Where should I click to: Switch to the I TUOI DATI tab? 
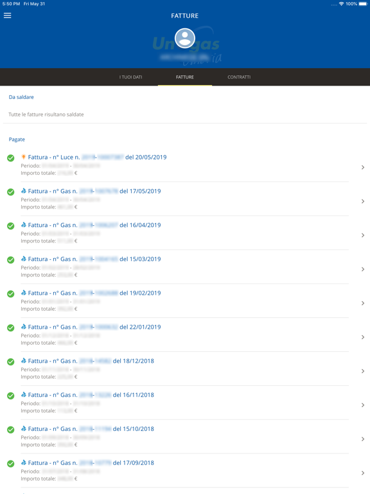[x=130, y=77]
